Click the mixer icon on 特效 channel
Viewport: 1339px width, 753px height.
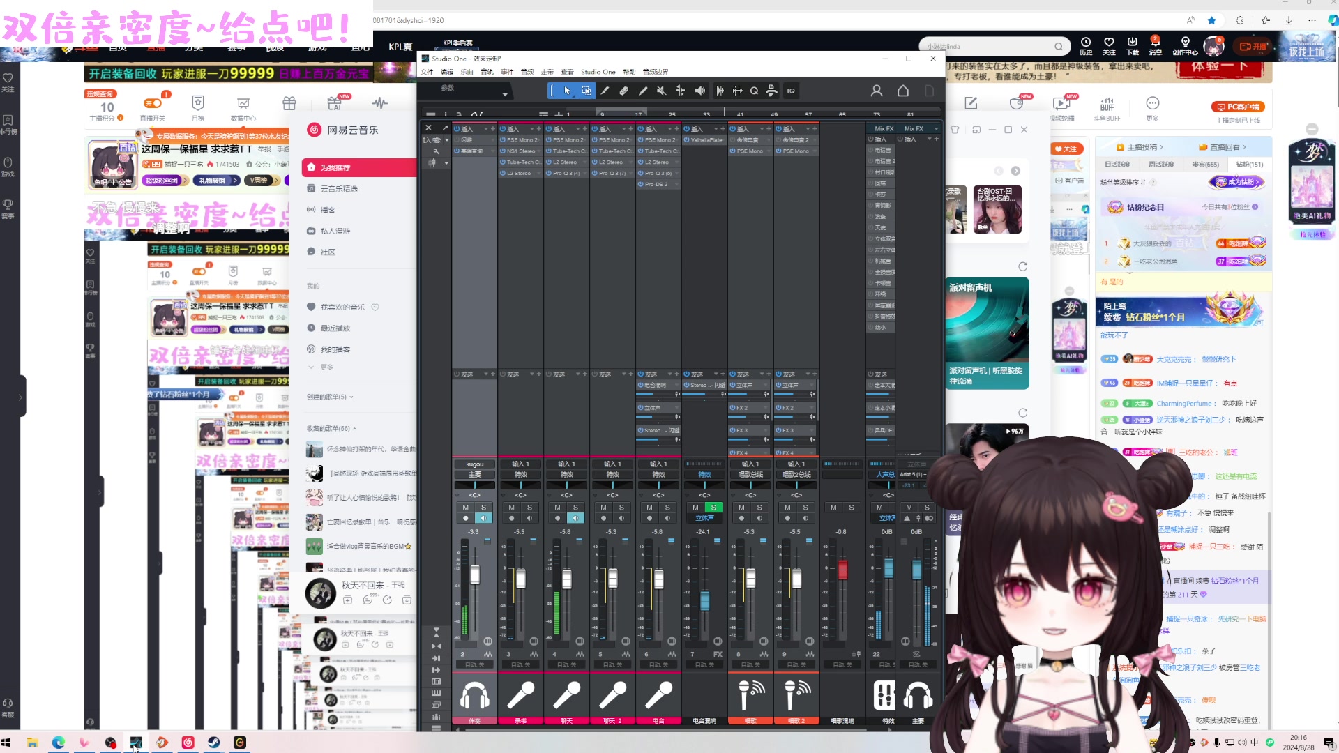(884, 695)
